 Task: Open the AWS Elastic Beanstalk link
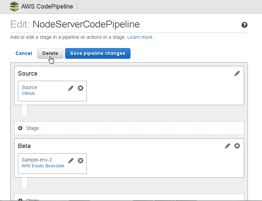tap(43, 166)
